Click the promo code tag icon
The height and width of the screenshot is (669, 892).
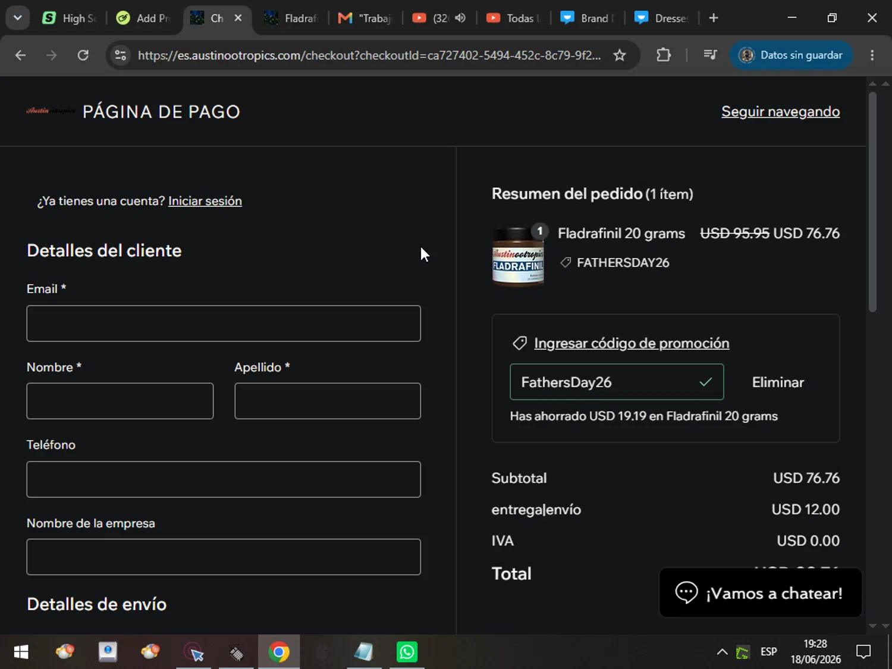click(520, 343)
